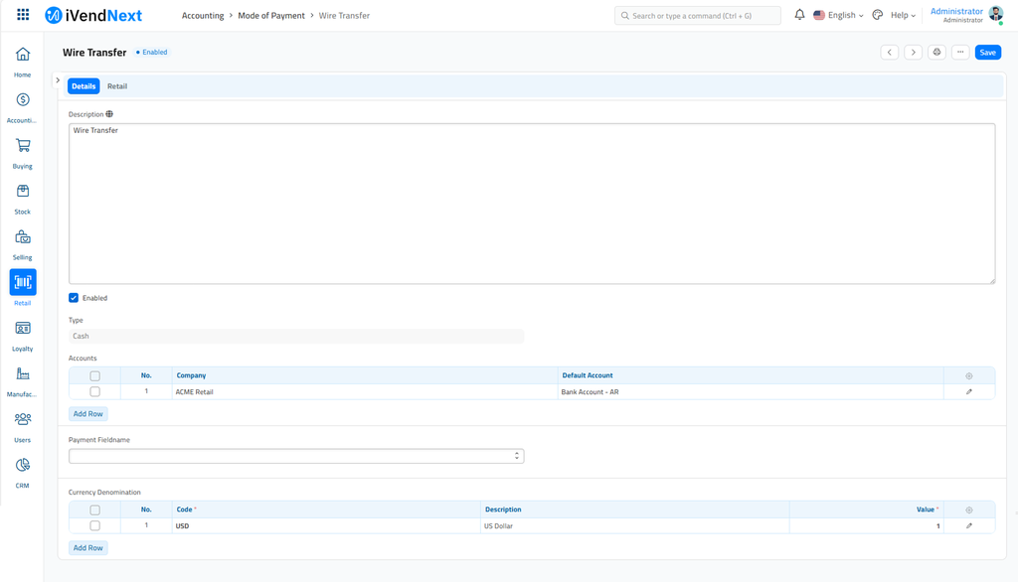
Task: Add Row to Currency Denomination table
Action: [88, 548]
